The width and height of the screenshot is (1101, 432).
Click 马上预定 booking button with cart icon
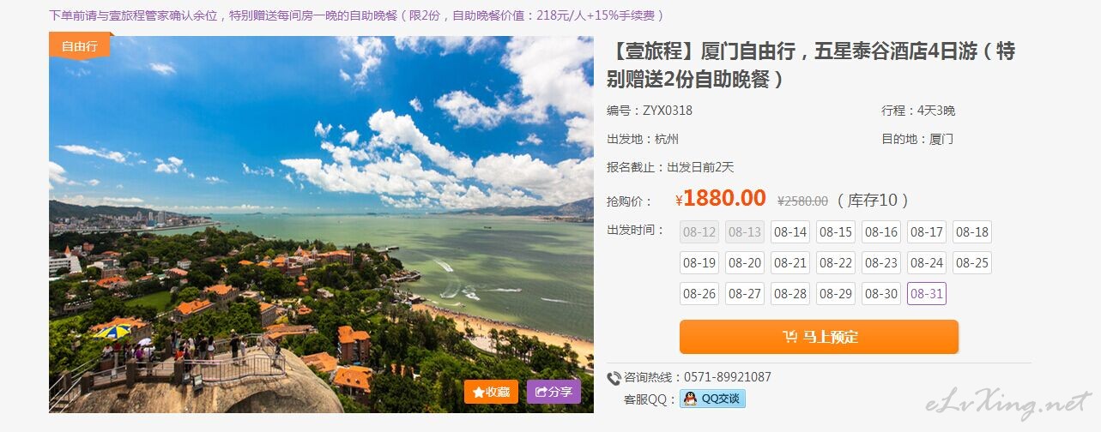[819, 337]
